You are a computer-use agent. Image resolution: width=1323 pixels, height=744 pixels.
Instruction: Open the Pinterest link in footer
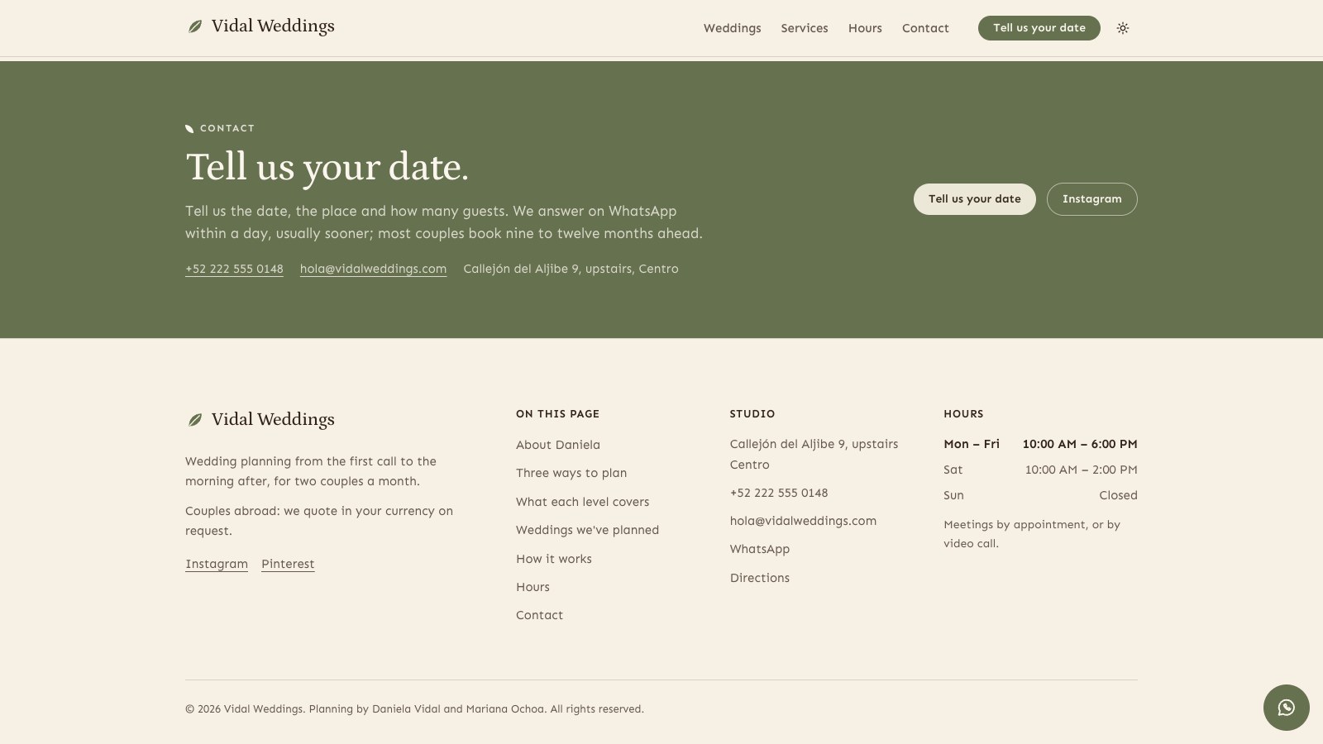point(288,564)
